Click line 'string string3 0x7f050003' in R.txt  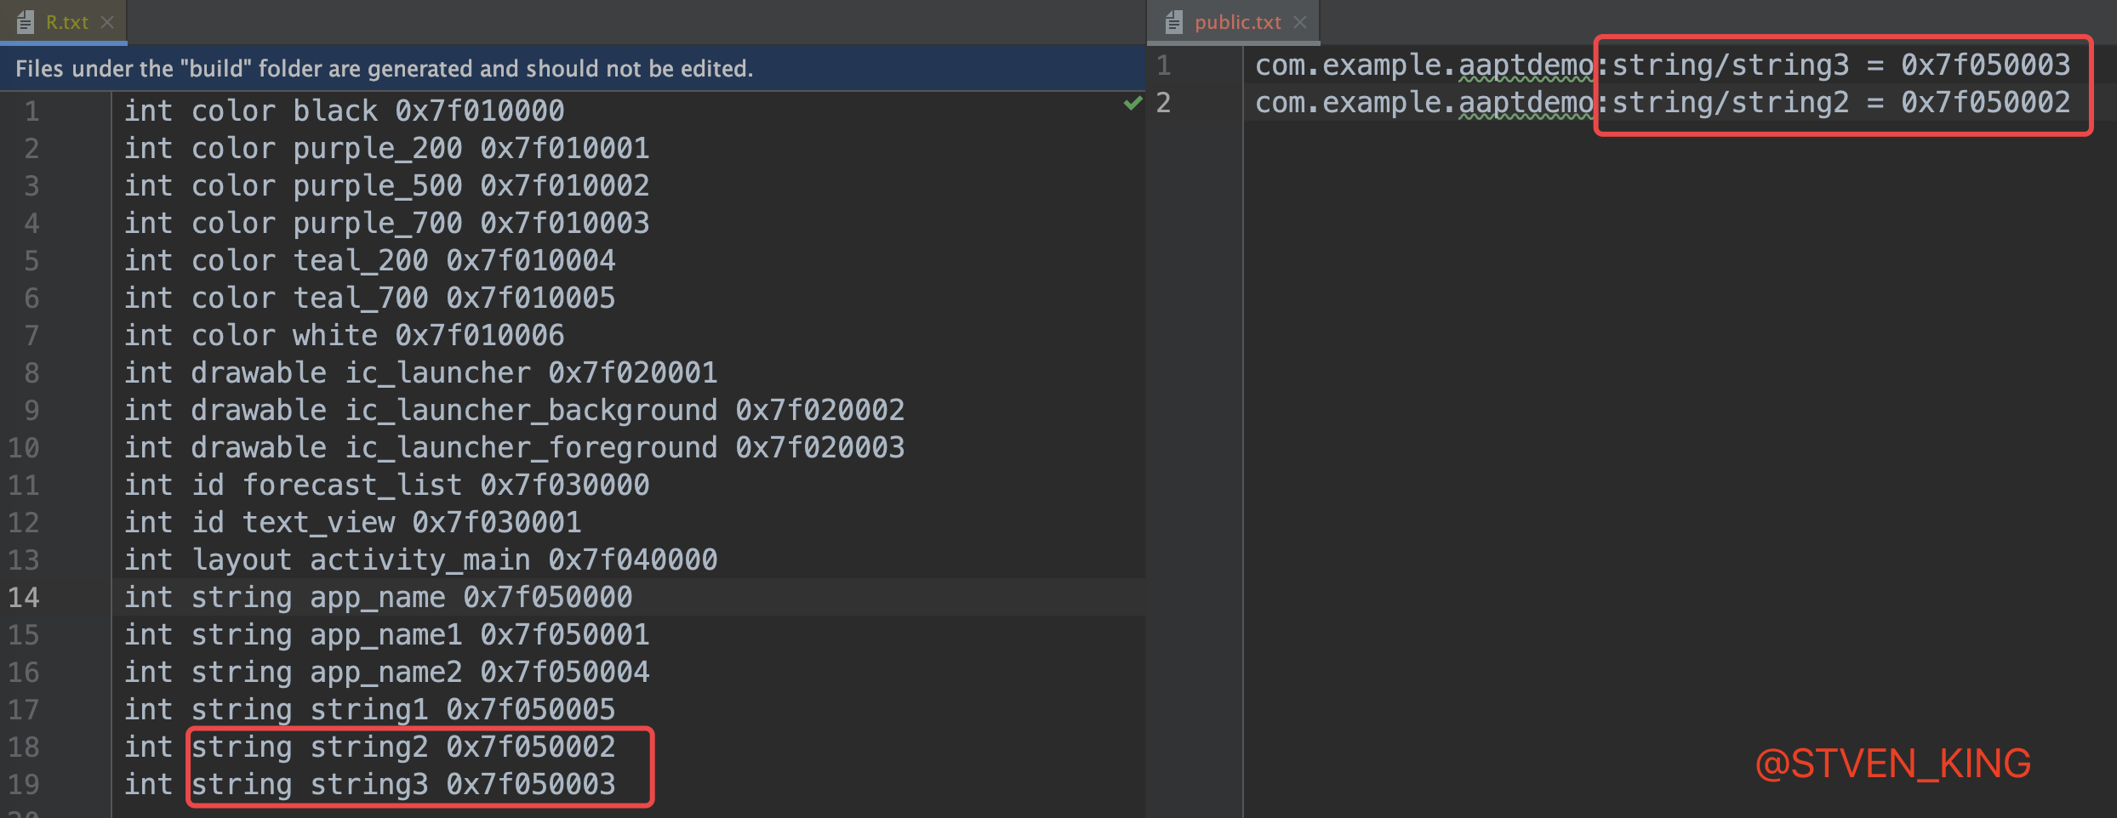[x=369, y=784]
